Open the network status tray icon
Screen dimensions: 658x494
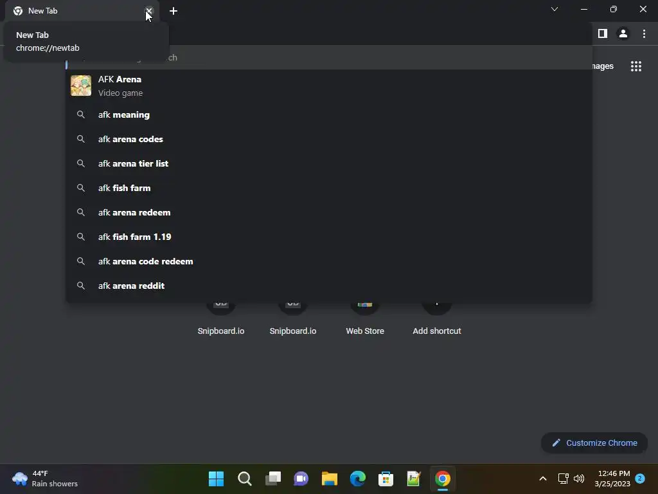point(563,479)
